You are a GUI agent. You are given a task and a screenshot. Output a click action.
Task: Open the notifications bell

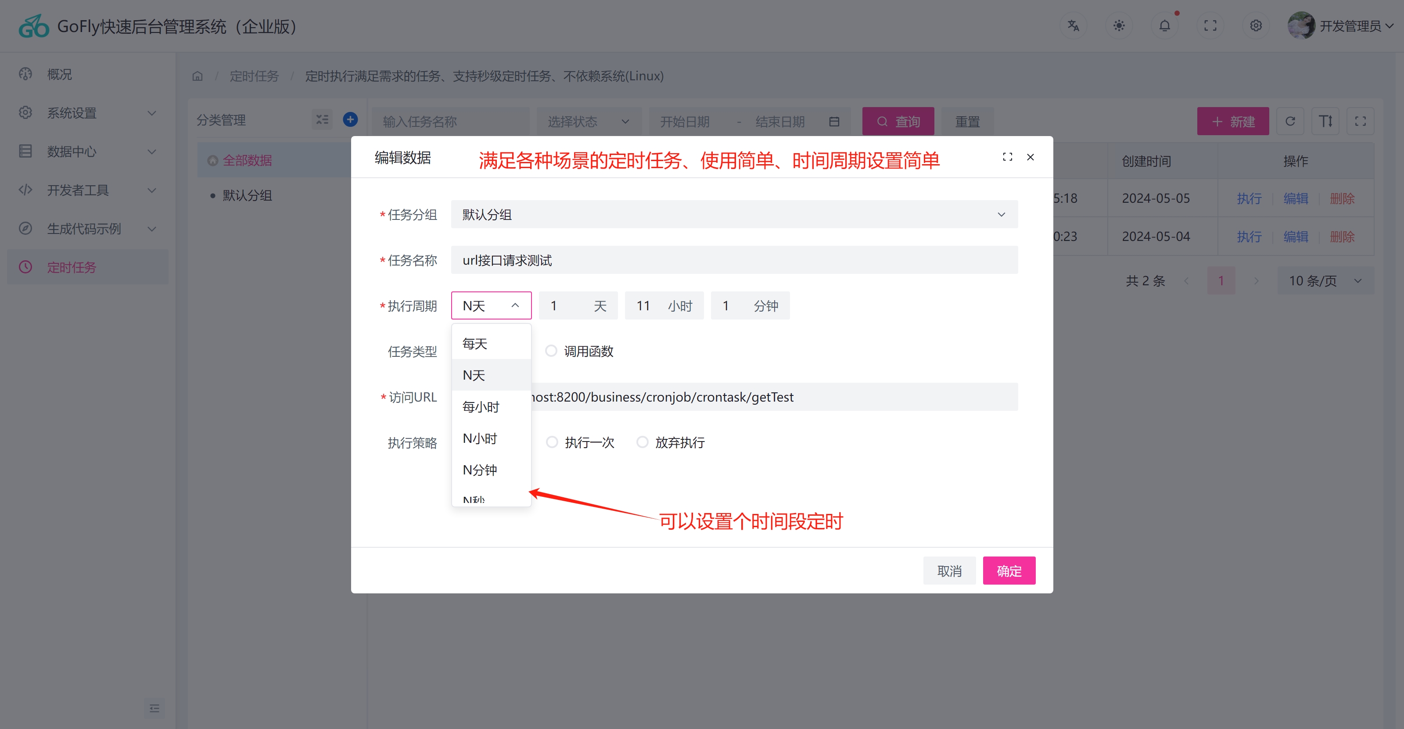point(1165,25)
